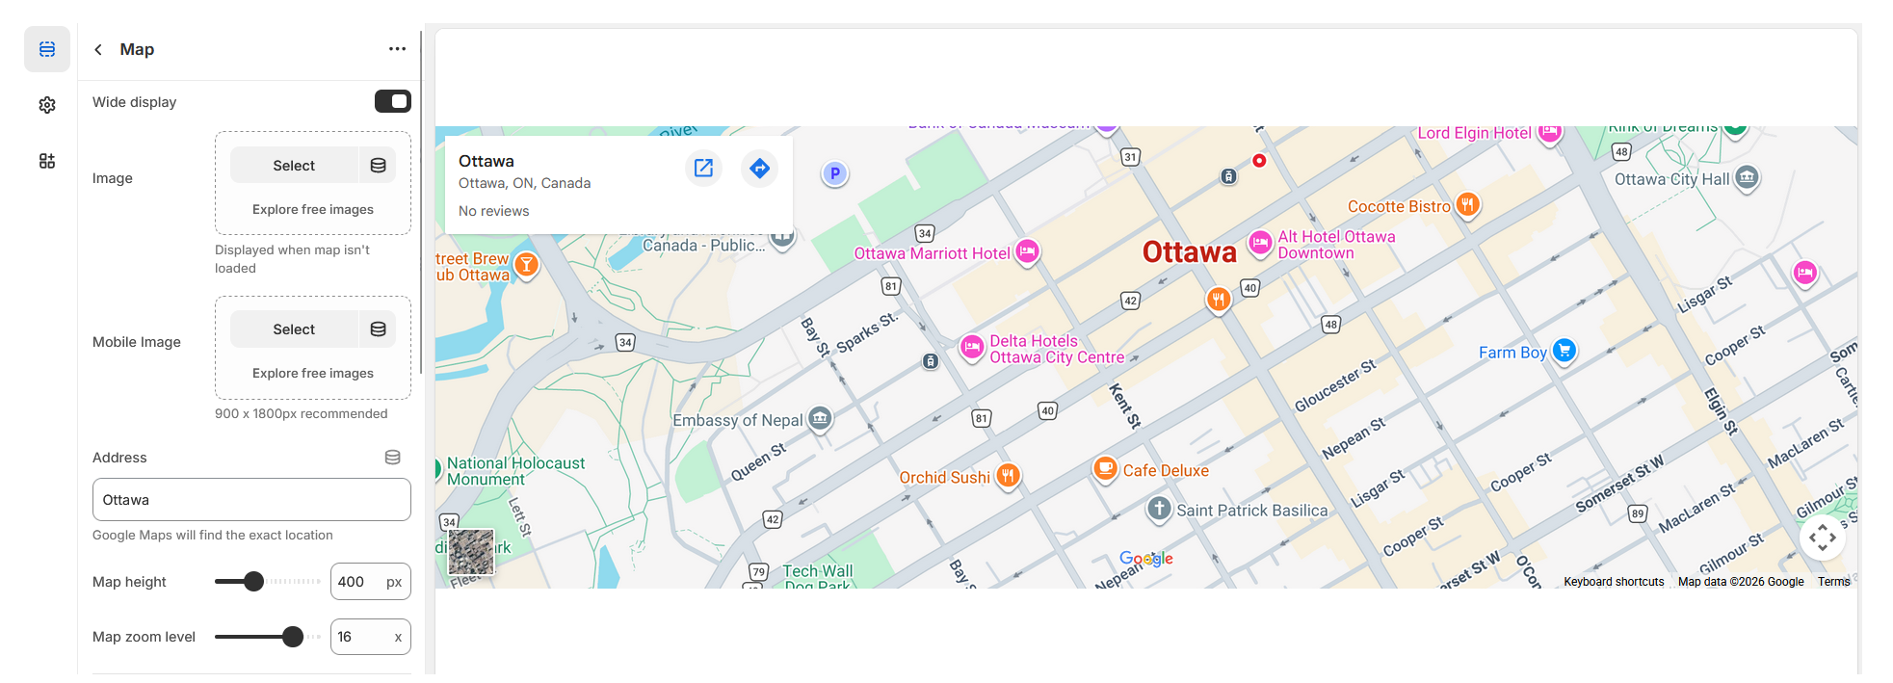
Task: Click the Street View pegman thumbnail
Action: click(x=470, y=551)
